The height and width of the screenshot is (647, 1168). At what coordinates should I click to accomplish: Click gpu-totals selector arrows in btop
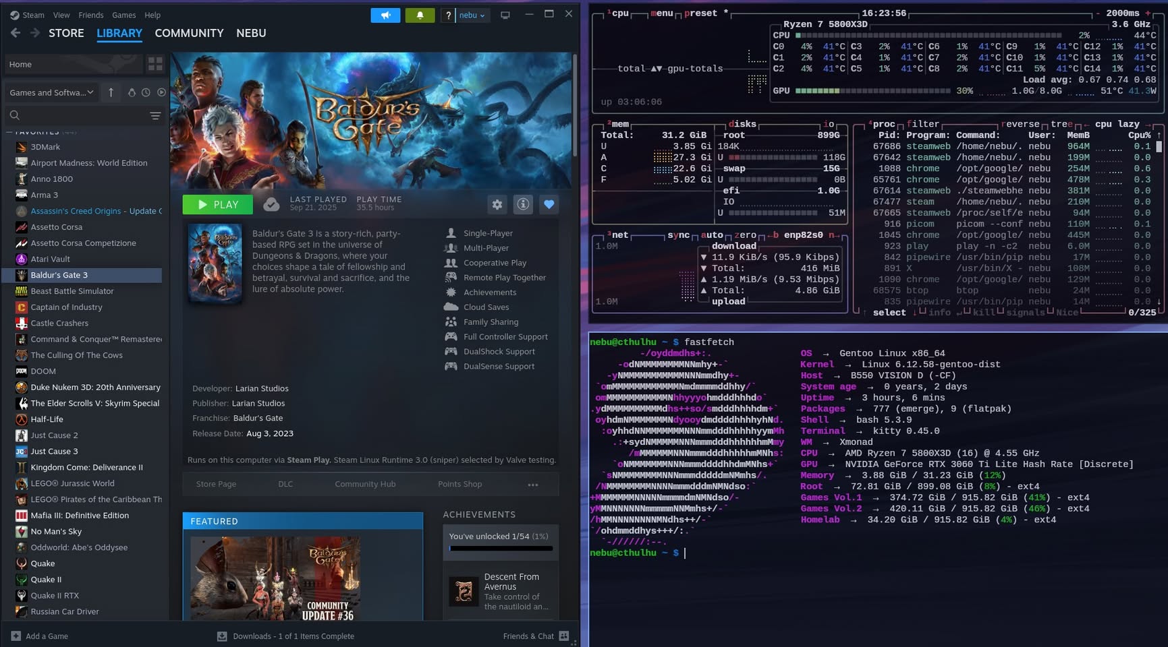pyautogui.click(x=657, y=69)
